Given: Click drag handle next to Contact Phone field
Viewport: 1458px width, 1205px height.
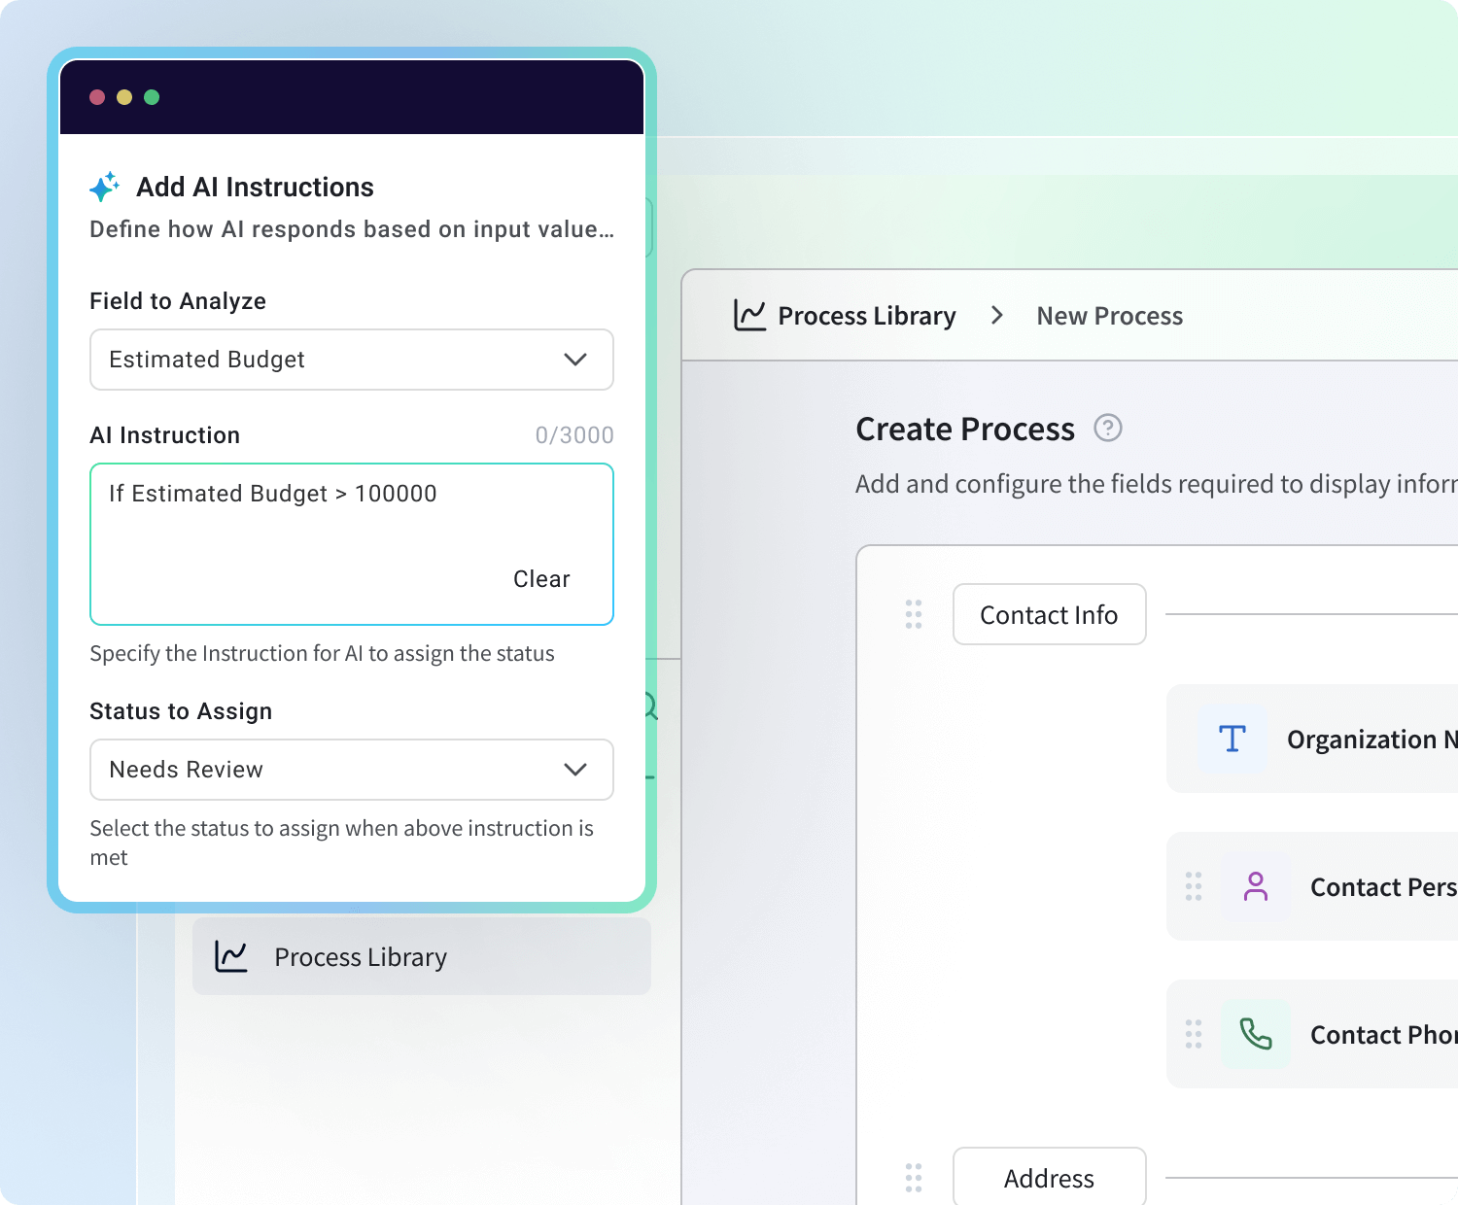Looking at the screenshot, I should tap(1194, 1034).
